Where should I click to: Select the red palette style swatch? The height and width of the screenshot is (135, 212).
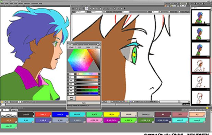(43, 114)
